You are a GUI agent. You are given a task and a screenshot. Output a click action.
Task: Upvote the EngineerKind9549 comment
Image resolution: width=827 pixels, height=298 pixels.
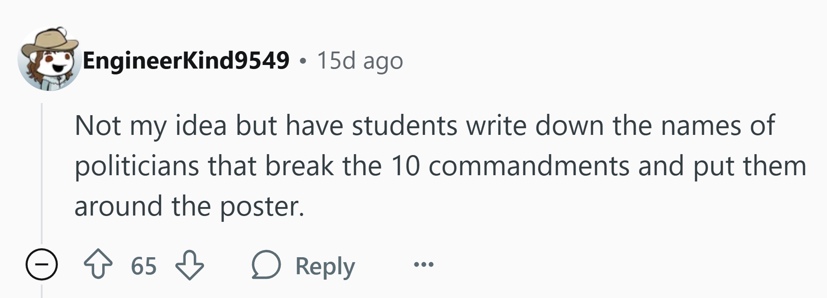(x=98, y=265)
